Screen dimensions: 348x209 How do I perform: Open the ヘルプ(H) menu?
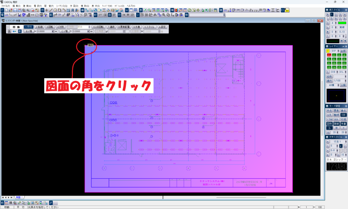131,6
